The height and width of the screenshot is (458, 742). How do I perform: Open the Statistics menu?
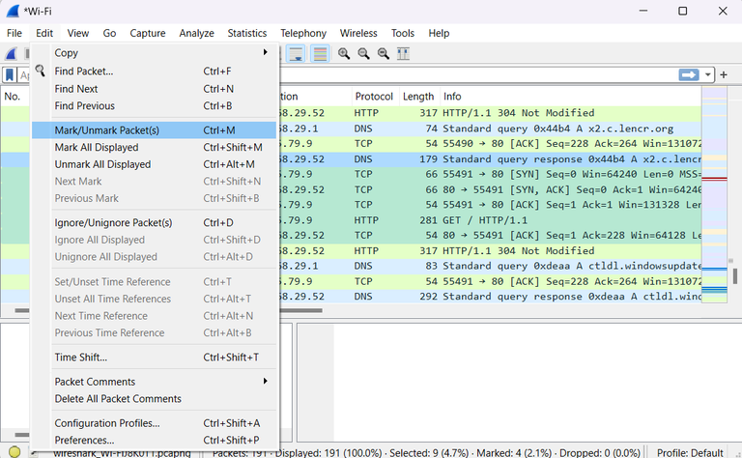(247, 33)
